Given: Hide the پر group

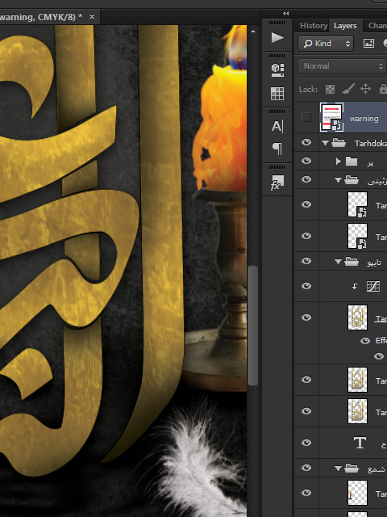Looking at the screenshot, I should click(x=306, y=161).
